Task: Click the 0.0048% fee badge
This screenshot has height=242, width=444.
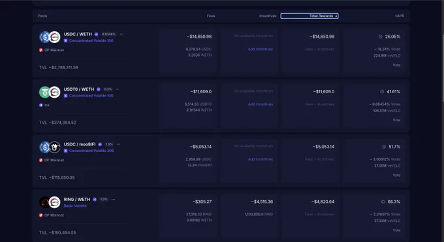Action: (x=109, y=35)
